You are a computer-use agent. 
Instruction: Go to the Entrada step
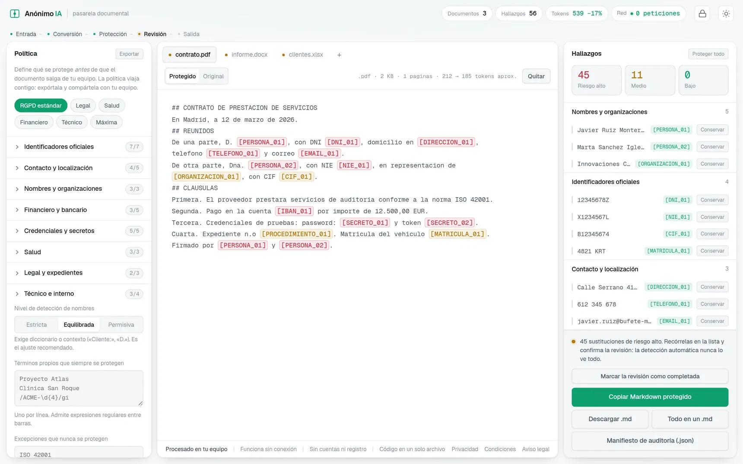pyautogui.click(x=23, y=34)
